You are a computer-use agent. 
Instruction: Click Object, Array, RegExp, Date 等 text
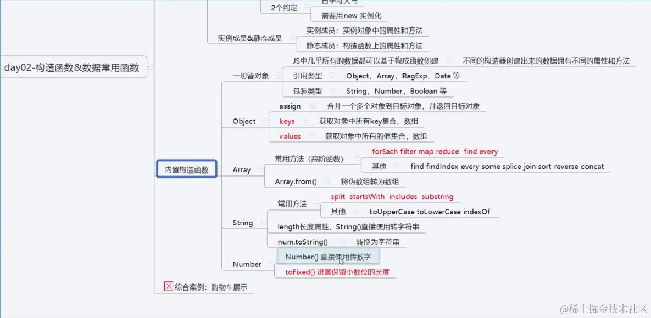403,76
